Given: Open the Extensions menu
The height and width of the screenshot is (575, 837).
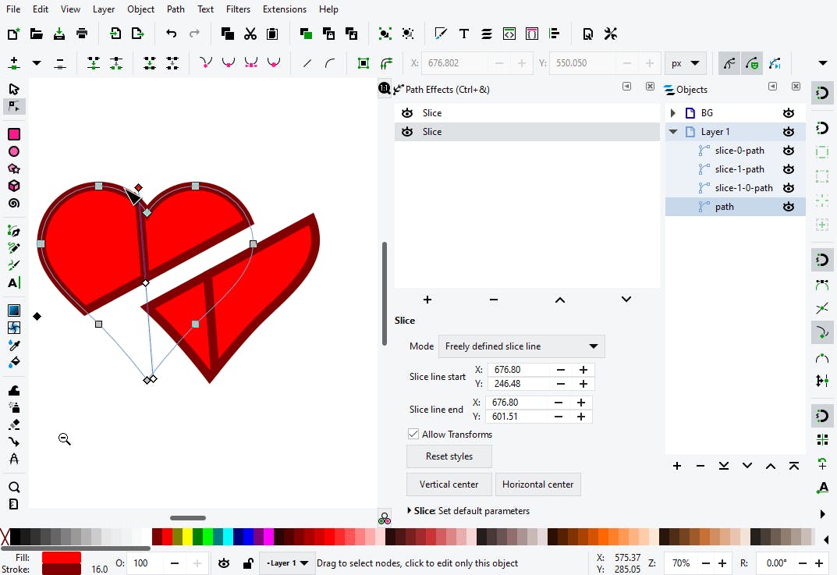Looking at the screenshot, I should 285,9.
